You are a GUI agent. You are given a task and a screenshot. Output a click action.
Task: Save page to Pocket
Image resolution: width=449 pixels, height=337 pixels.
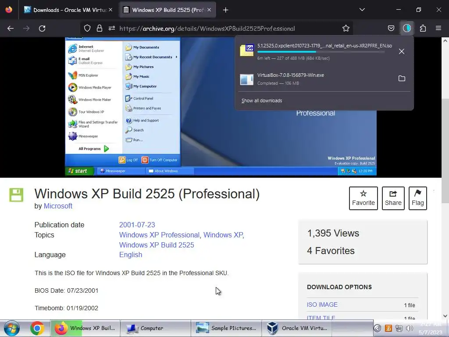(x=391, y=29)
